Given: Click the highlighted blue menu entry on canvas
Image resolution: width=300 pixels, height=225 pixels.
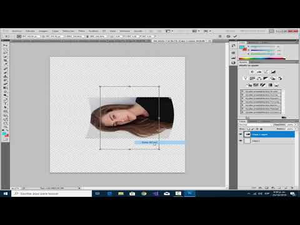Looking at the screenshot, I should tap(159, 142).
